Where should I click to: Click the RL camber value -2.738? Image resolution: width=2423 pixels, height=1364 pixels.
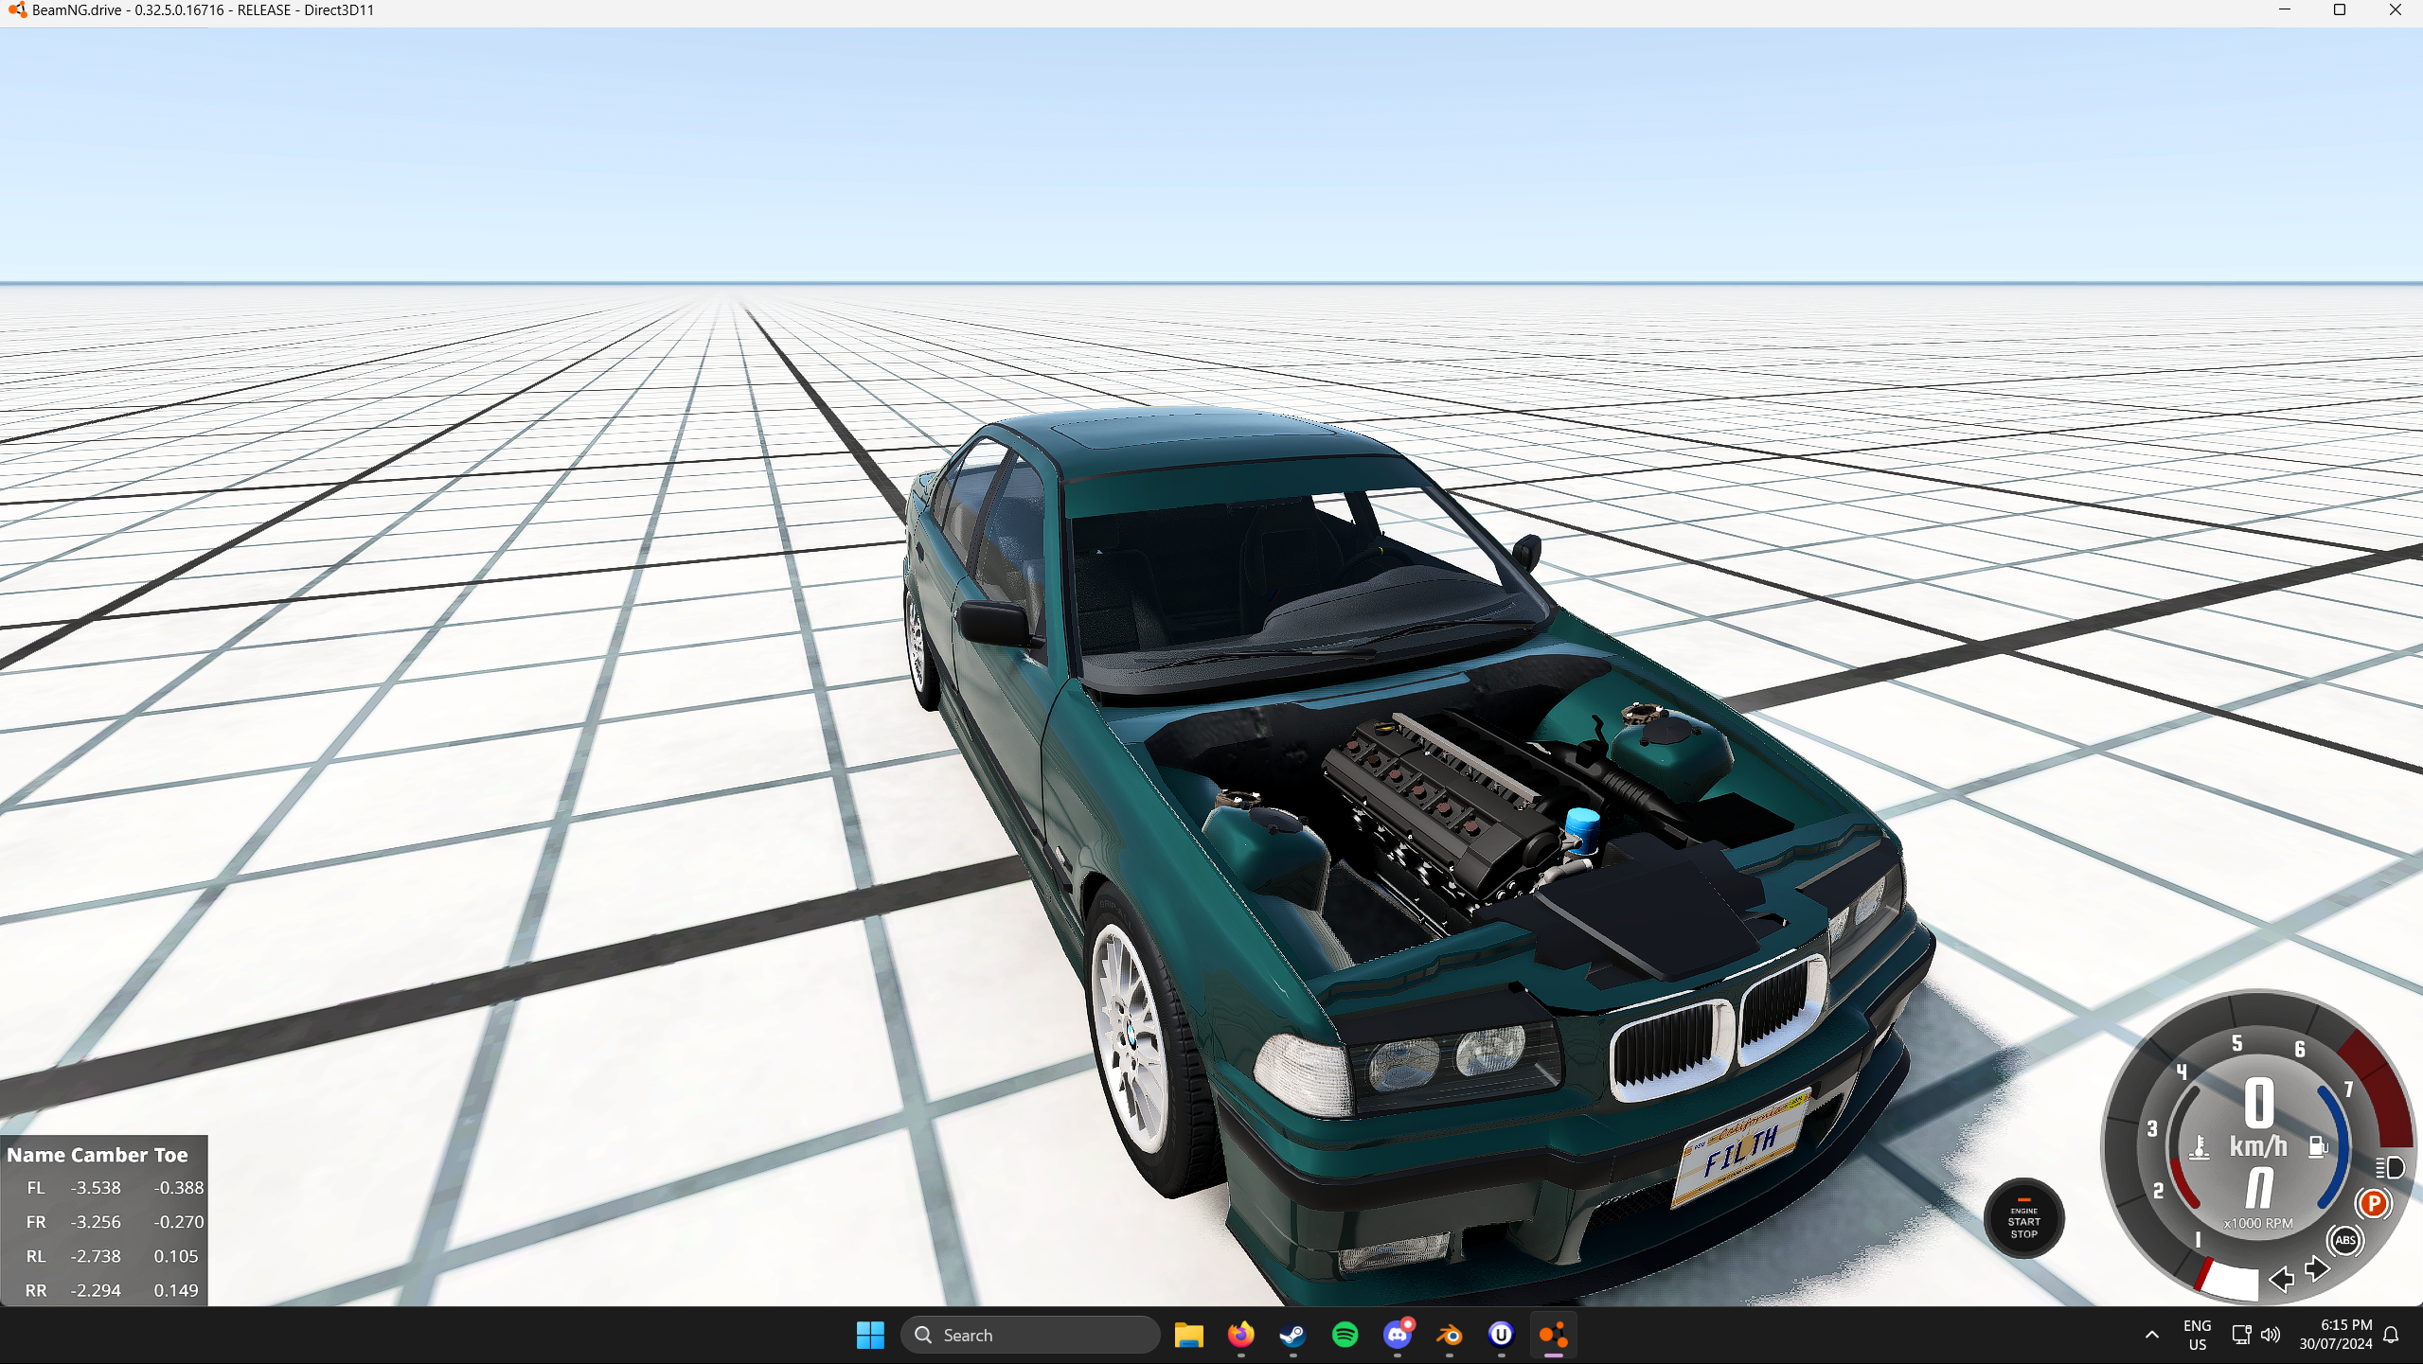[96, 1256]
